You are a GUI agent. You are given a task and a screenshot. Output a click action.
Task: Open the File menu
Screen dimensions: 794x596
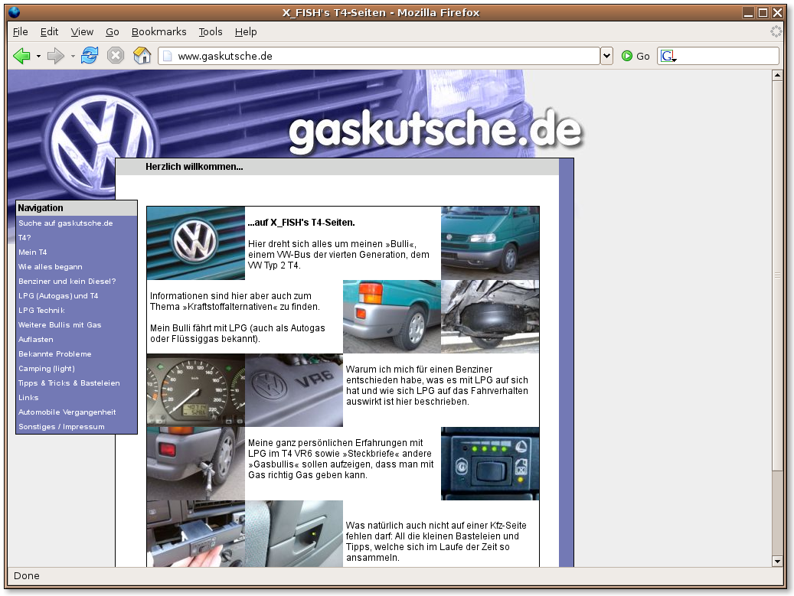pos(20,32)
